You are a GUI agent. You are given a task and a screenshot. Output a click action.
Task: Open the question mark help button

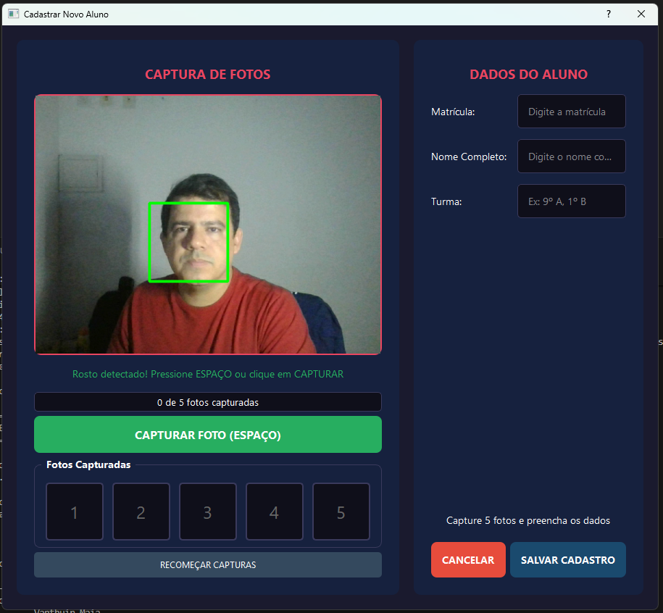click(x=608, y=14)
